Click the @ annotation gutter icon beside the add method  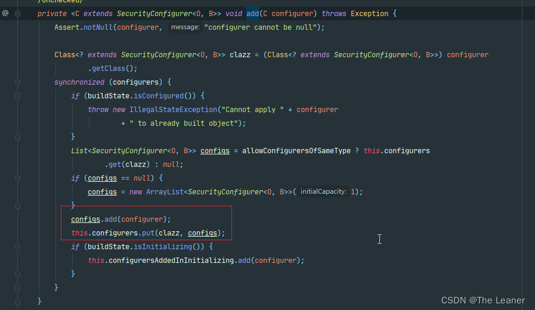[5, 13]
